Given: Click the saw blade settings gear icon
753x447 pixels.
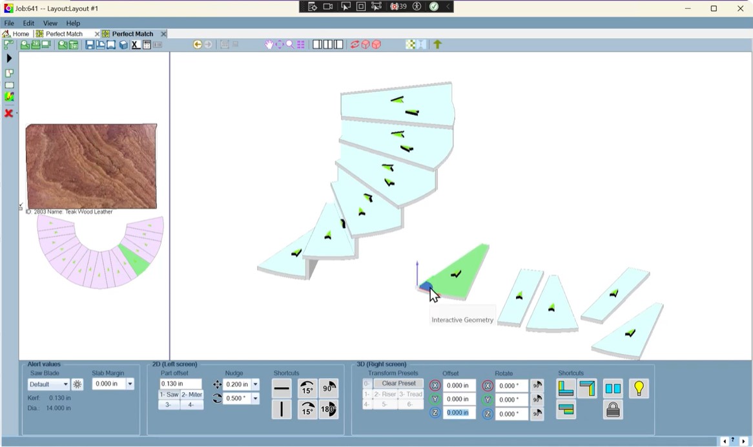Looking at the screenshot, I should coord(77,384).
